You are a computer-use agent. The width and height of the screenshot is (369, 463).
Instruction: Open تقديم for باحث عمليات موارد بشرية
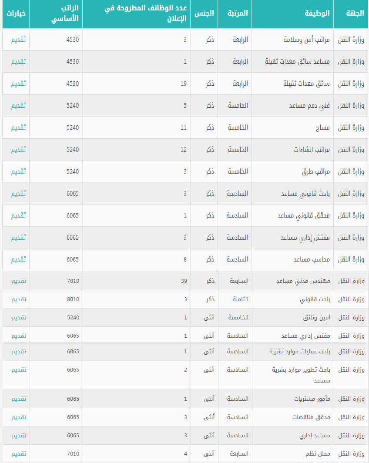(19, 352)
